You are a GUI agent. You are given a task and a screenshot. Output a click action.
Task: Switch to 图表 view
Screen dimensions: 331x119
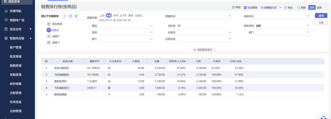click(319, 7)
